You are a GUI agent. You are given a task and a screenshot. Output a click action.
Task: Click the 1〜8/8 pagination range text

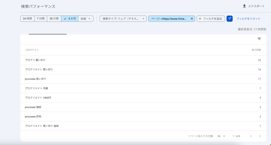236,136
